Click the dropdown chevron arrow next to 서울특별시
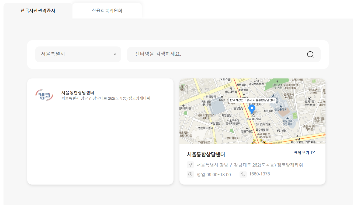The height and width of the screenshot is (209, 357). 115,54
